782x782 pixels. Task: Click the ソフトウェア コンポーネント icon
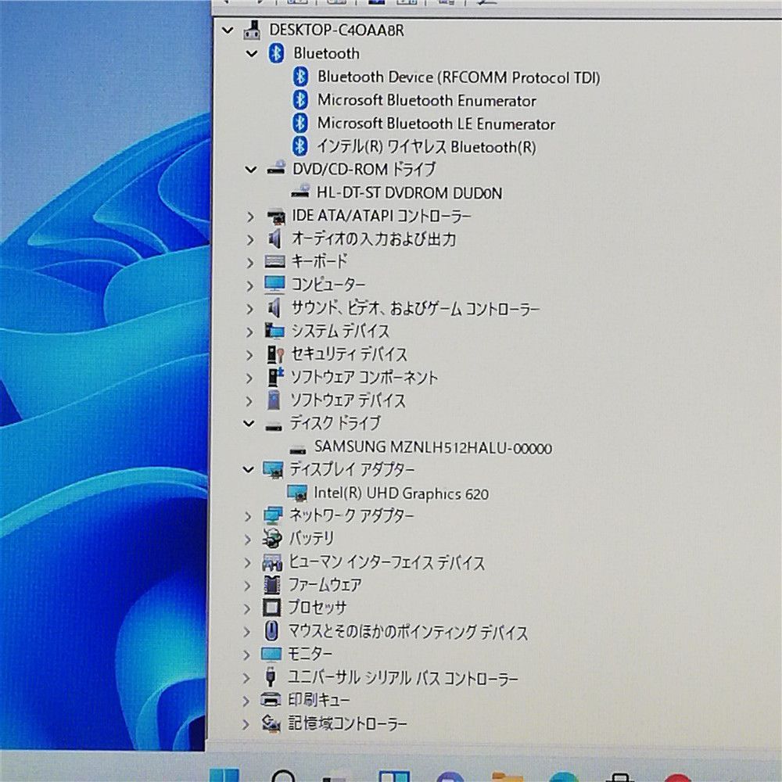274,377
